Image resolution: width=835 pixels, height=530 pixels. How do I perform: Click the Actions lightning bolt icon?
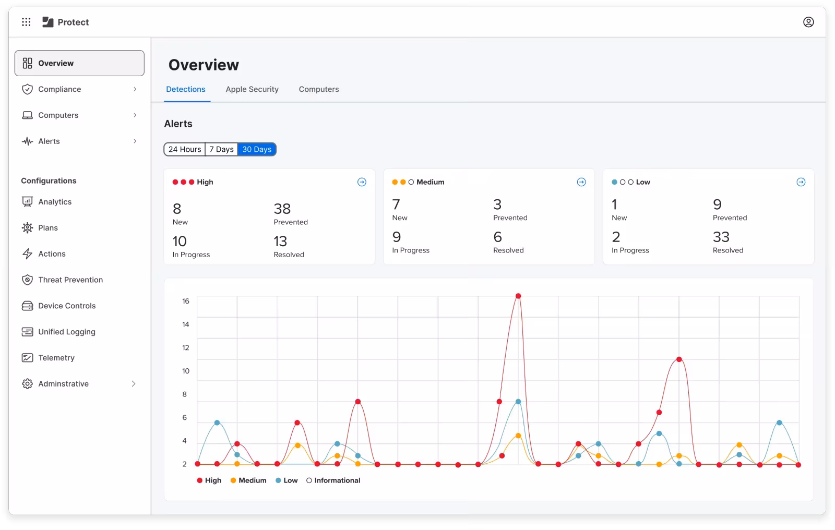click(28, 254)
